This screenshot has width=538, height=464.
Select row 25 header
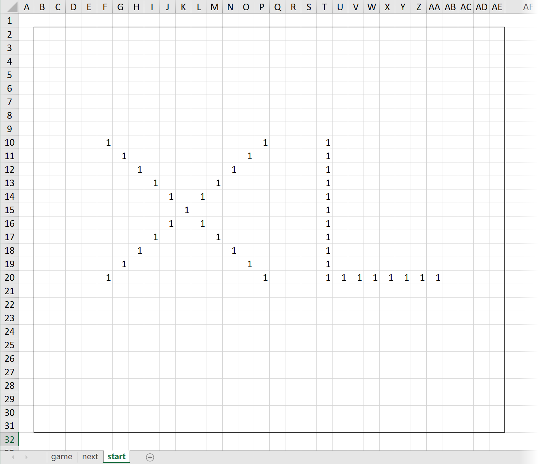pyautogui.click(x=9, y=345)
